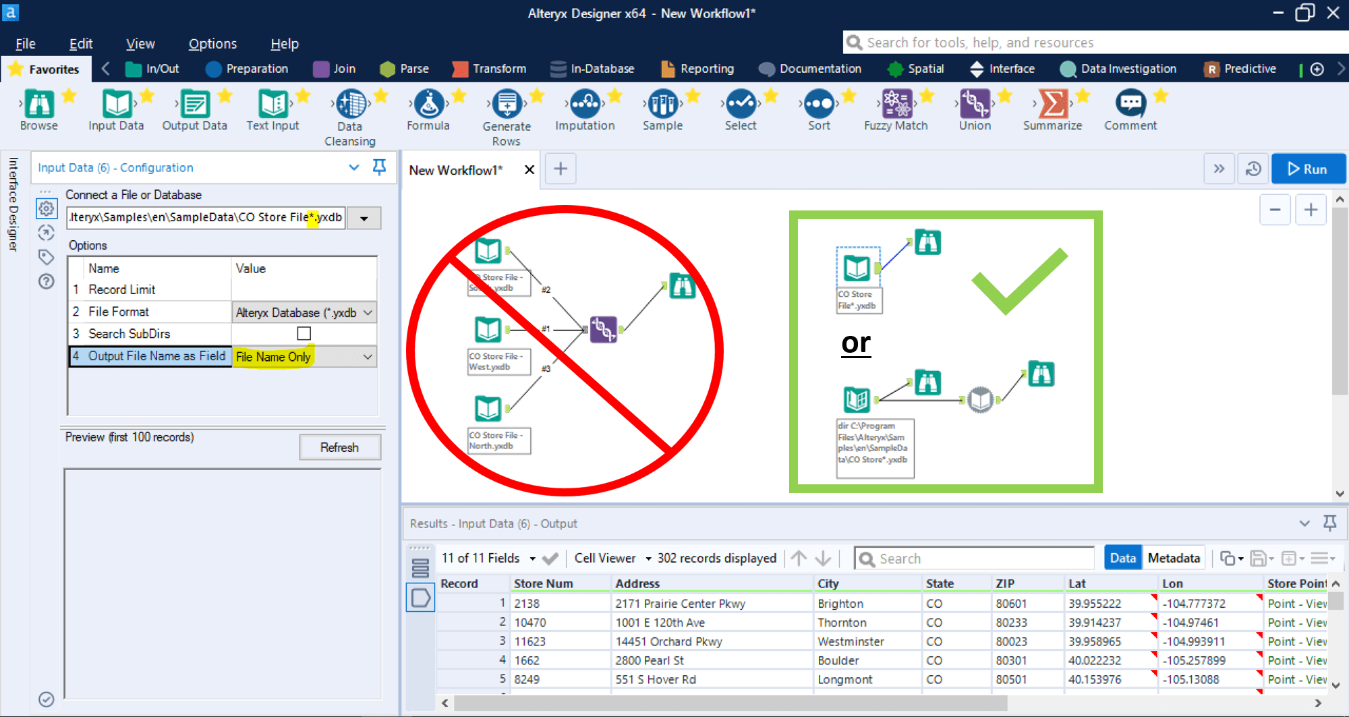Screen dimensions: 1349x717
Task: Click the Run button
Action: click(1308, 169)
